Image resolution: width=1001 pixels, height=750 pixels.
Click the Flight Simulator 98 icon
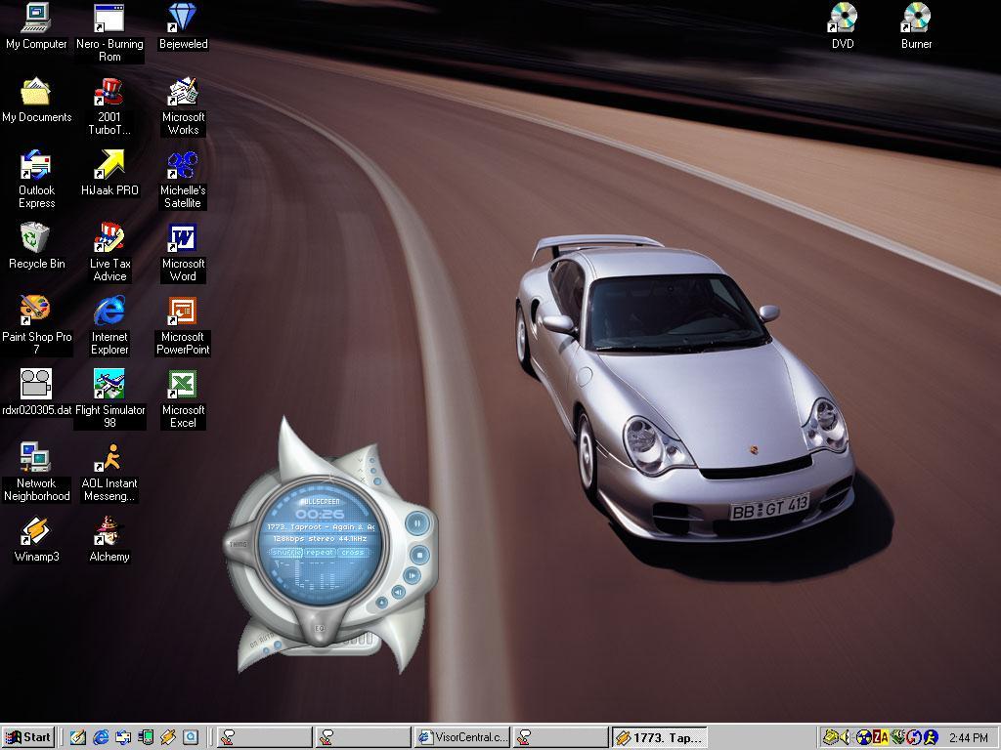[x=109, y=384]
